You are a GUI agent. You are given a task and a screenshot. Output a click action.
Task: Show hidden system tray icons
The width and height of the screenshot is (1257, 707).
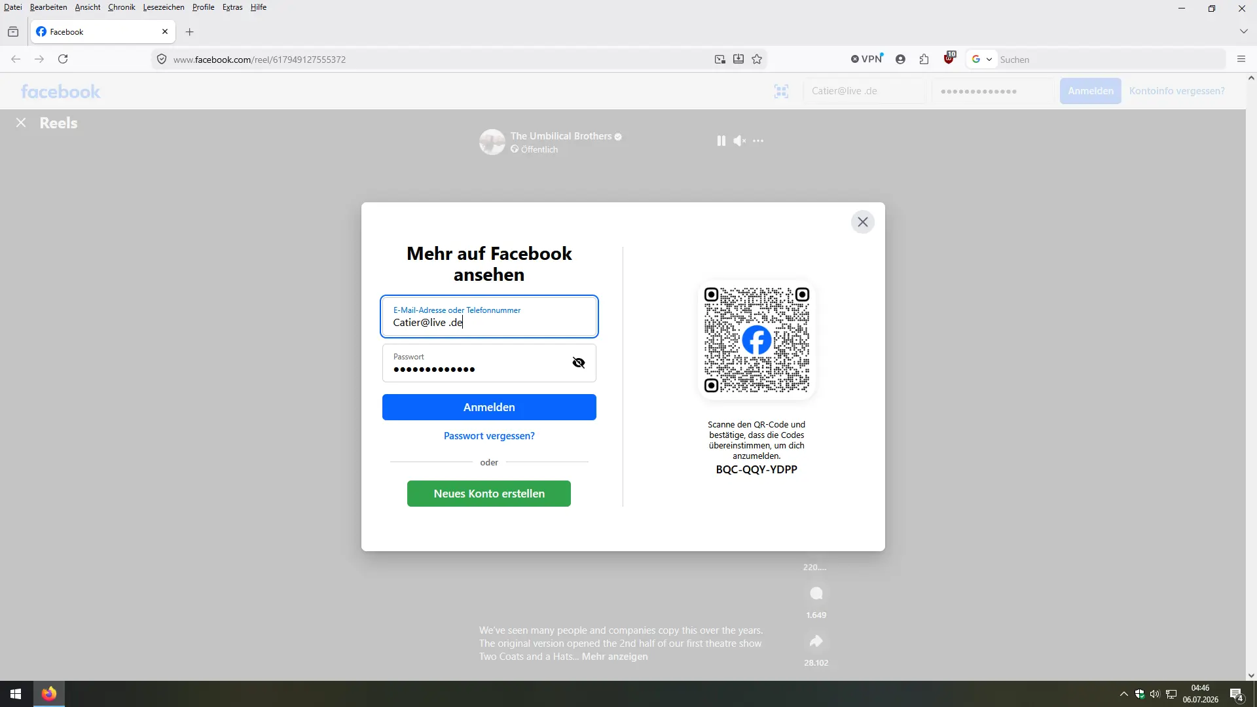tap(1123, 694)
